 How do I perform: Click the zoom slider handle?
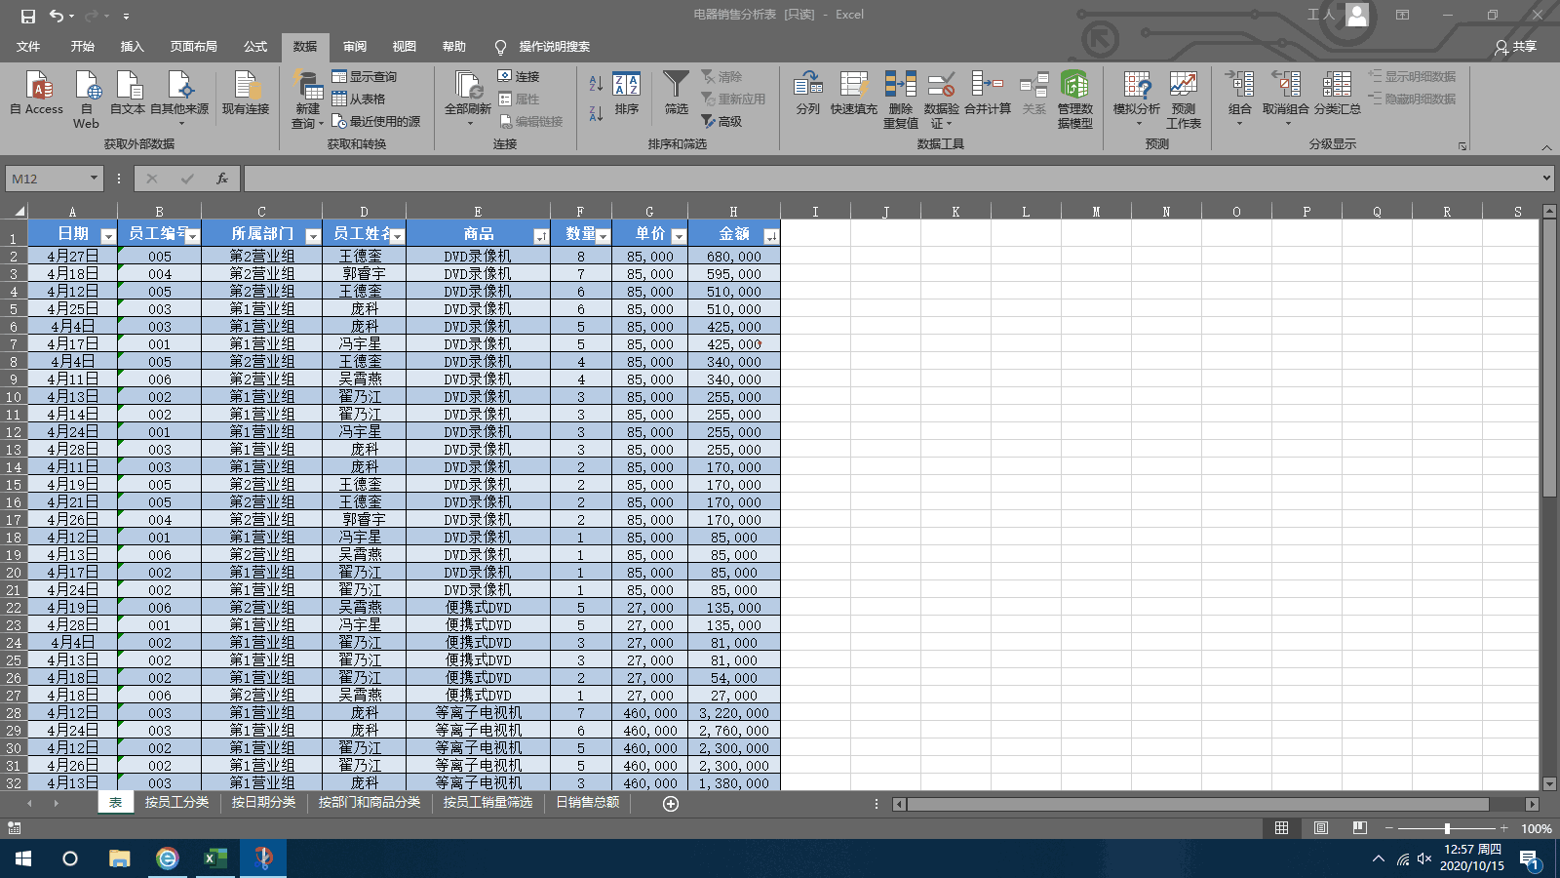pyautogui.click(x=1447, y=828)
